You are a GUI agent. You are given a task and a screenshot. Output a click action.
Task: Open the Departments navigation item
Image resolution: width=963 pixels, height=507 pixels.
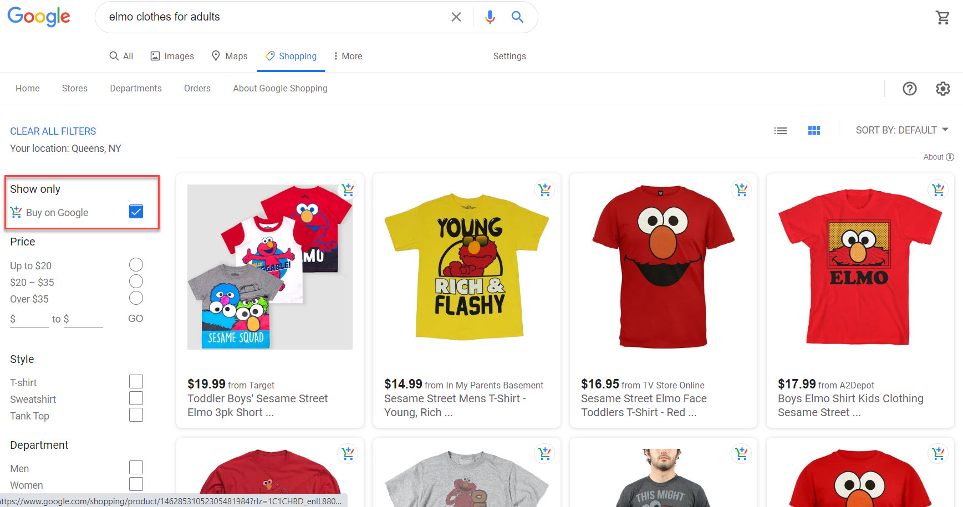[x=136, y=89]
